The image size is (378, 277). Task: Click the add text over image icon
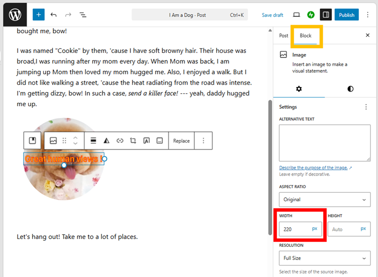pyautogui.click(x=146, y=141)
